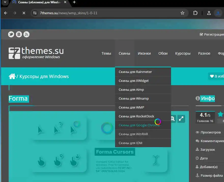Click the Просмотров eye icon

pyautogui.click(x=197, y=132)
